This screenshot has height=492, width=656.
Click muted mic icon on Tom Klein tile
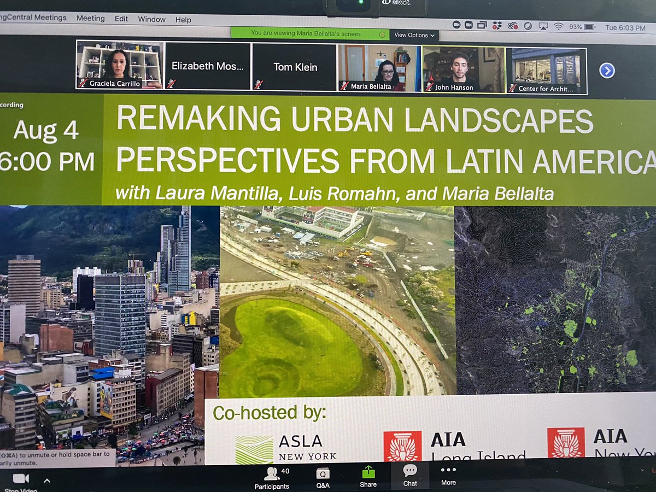(x=258, y=85)
